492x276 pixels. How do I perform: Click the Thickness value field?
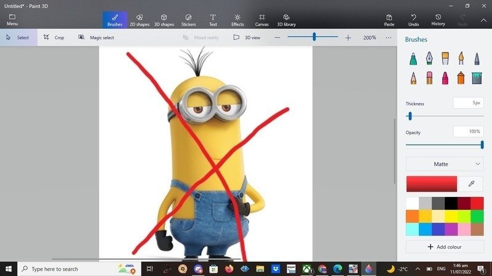[x=468, y=103]
